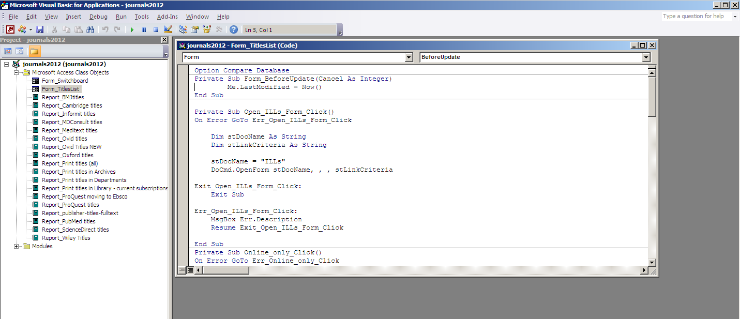Open the Toolbox icon
Viewport: 740px width, 319px height.
[219, 30]
